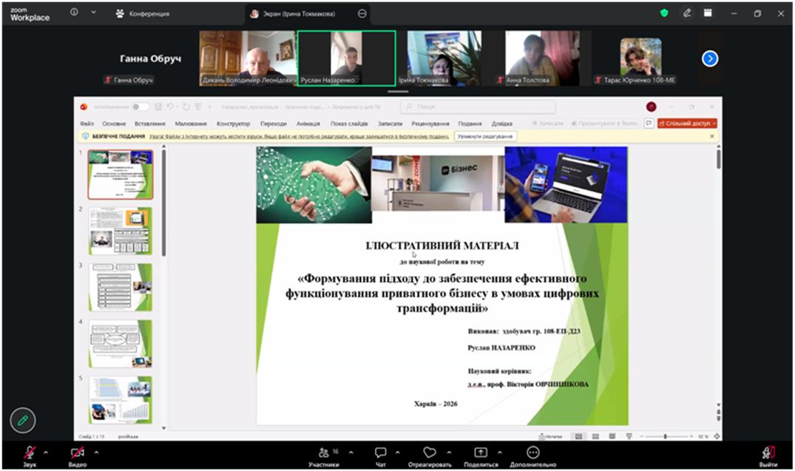Click the green encryption shield icon
This screenshot has width=795, height=471.
click(665, 13)
